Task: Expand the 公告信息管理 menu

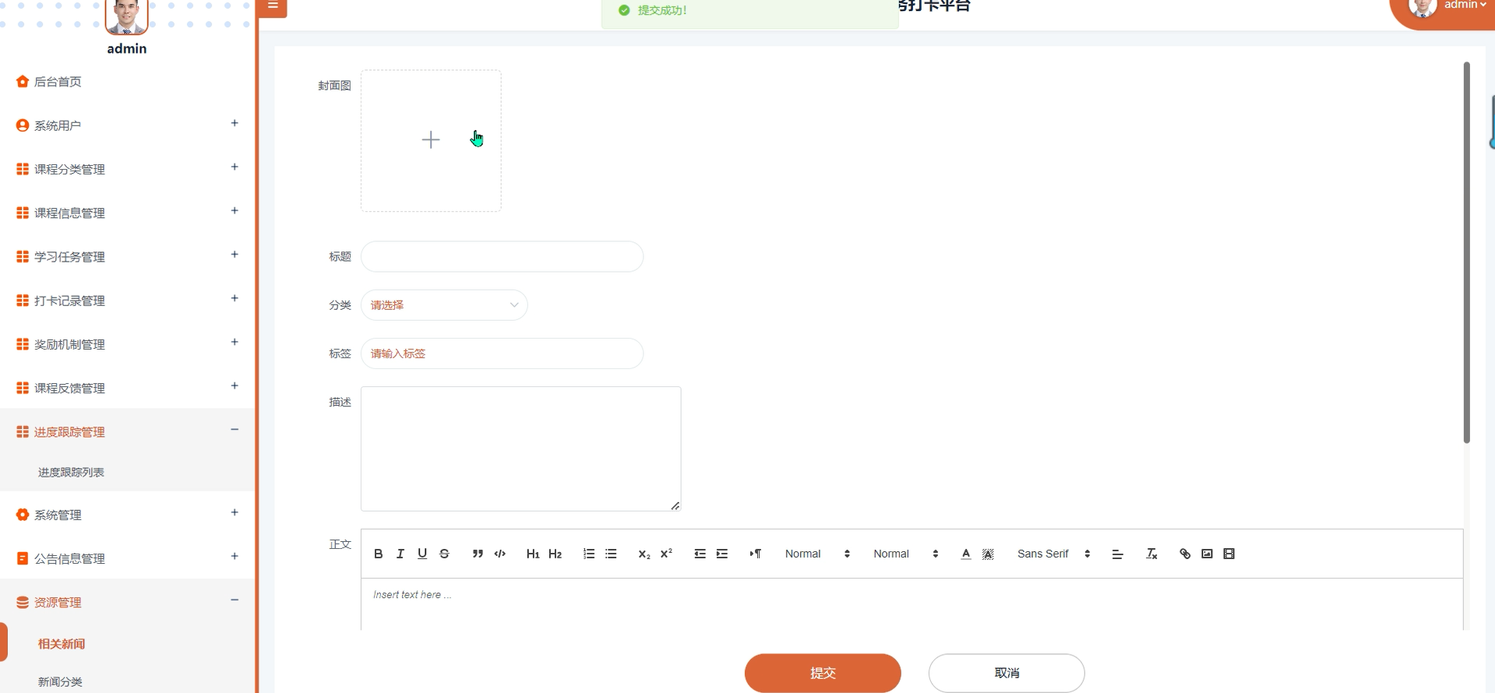Action: (127, 558)
